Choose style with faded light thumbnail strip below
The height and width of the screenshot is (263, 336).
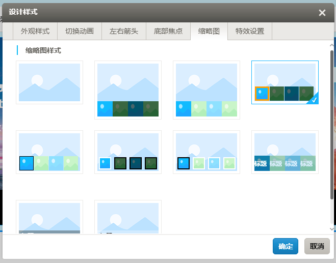point(206,90)
